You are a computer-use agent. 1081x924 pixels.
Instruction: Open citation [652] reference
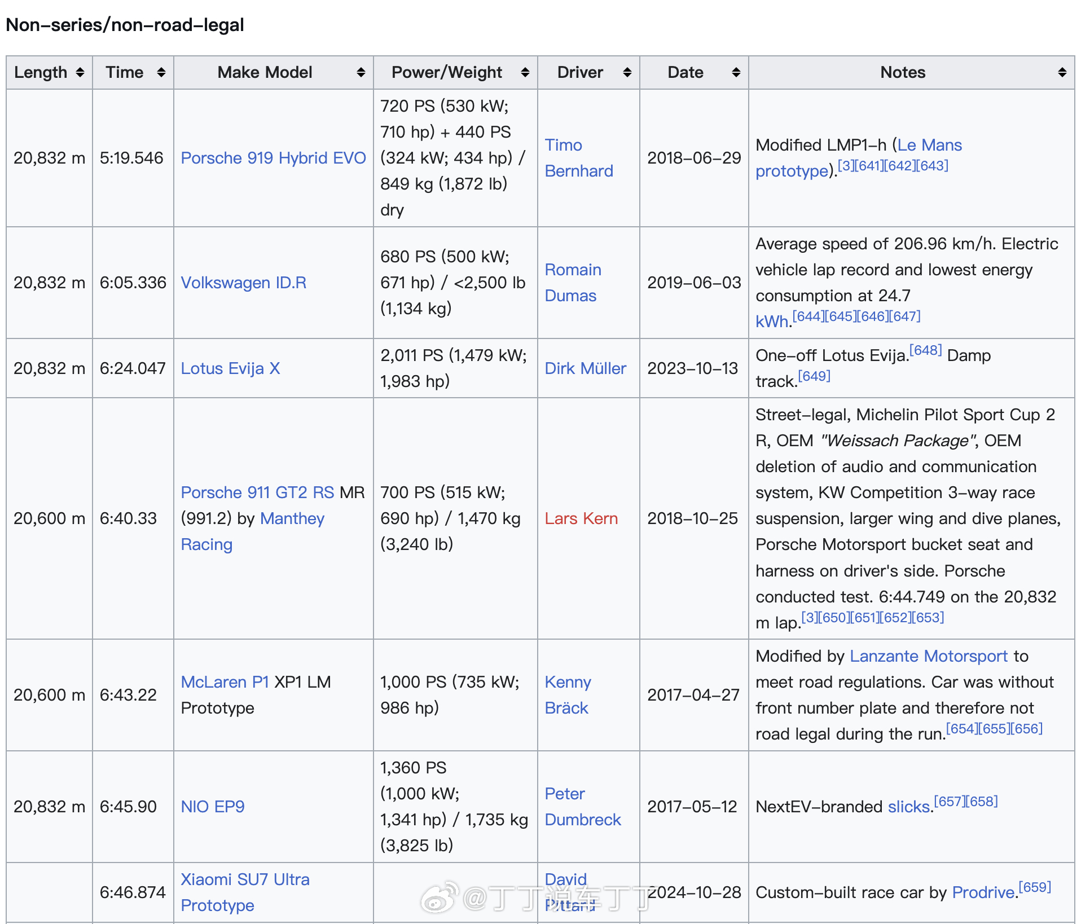[897, 618]
